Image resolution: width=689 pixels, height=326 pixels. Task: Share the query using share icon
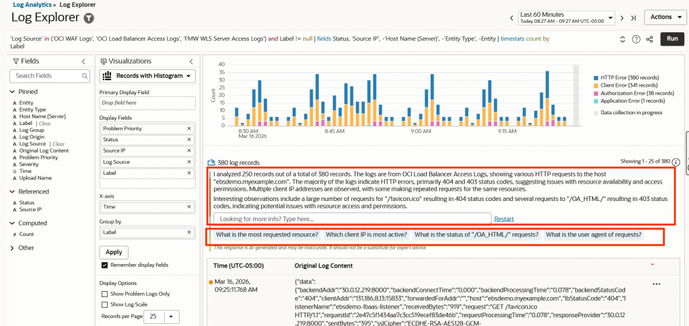click(x=649, y=39)
